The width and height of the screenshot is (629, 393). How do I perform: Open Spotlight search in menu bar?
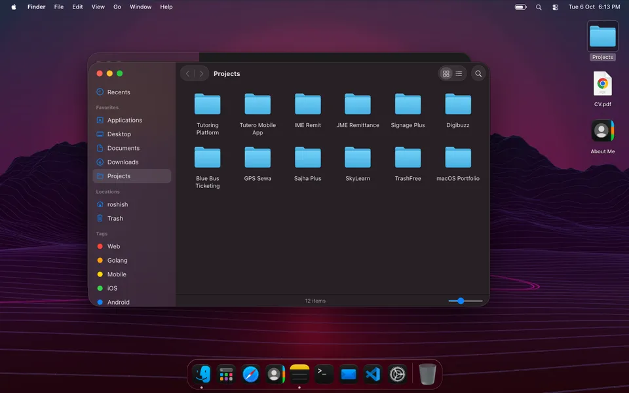(539, 7)
